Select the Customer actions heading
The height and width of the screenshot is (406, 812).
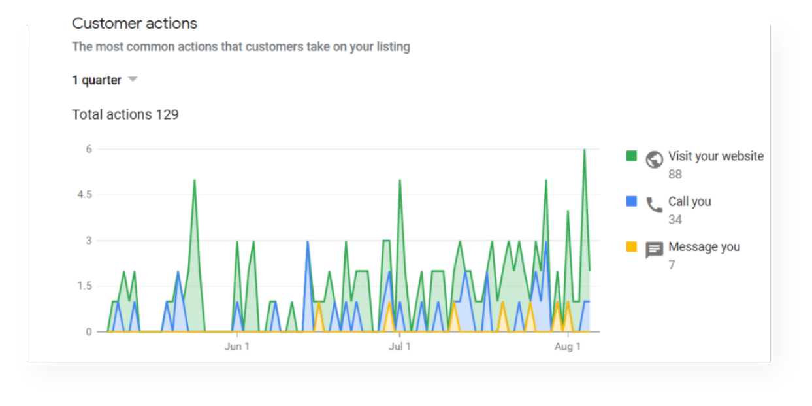134,24
